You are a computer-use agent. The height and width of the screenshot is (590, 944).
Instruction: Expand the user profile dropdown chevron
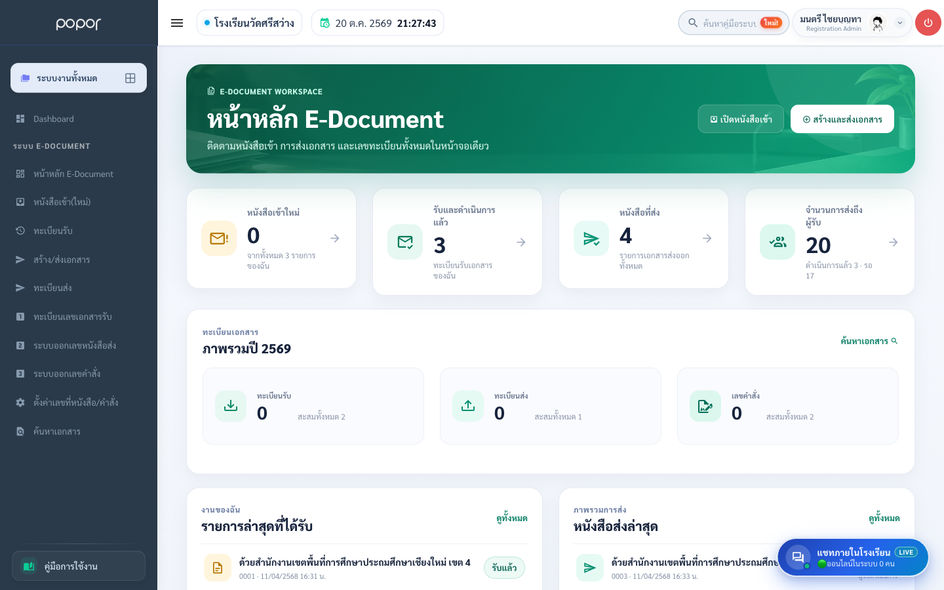tap(900, 23)
